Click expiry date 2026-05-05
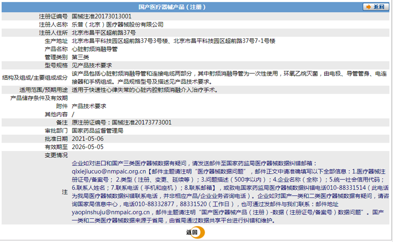This screenshot has height=242, width=393. 88,147
